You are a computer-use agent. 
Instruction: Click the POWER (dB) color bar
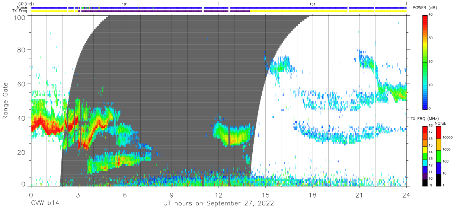pos(425,62)
